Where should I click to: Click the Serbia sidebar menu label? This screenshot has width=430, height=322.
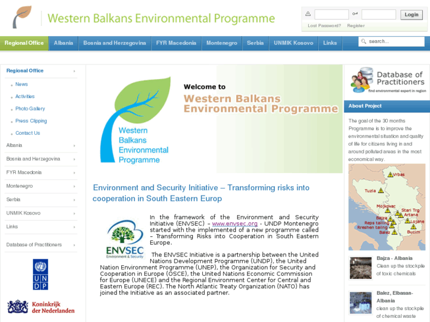[13, 200]
